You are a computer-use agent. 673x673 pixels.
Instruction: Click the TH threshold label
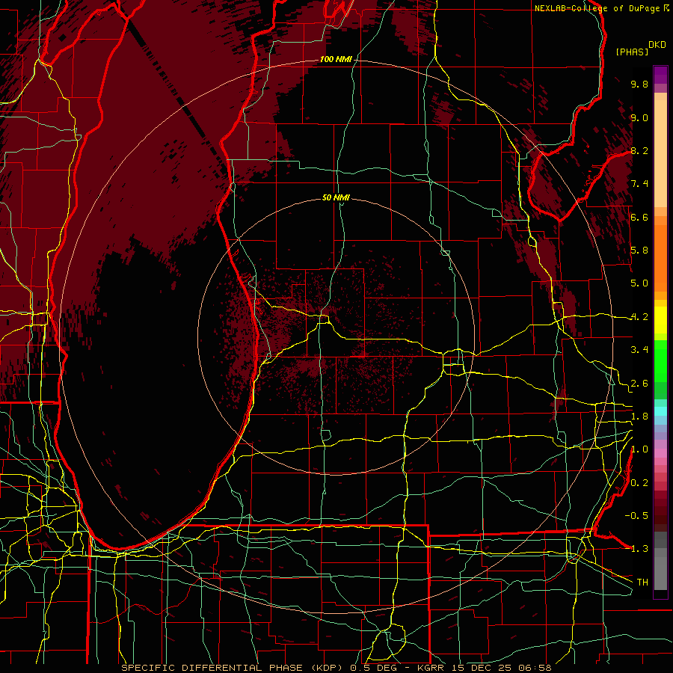click(642, 583)
